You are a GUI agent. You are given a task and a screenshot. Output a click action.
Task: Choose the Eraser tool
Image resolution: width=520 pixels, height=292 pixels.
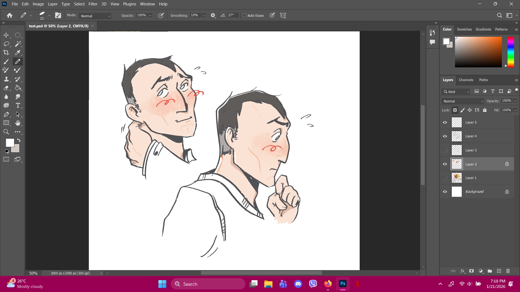tap(6, 88)
